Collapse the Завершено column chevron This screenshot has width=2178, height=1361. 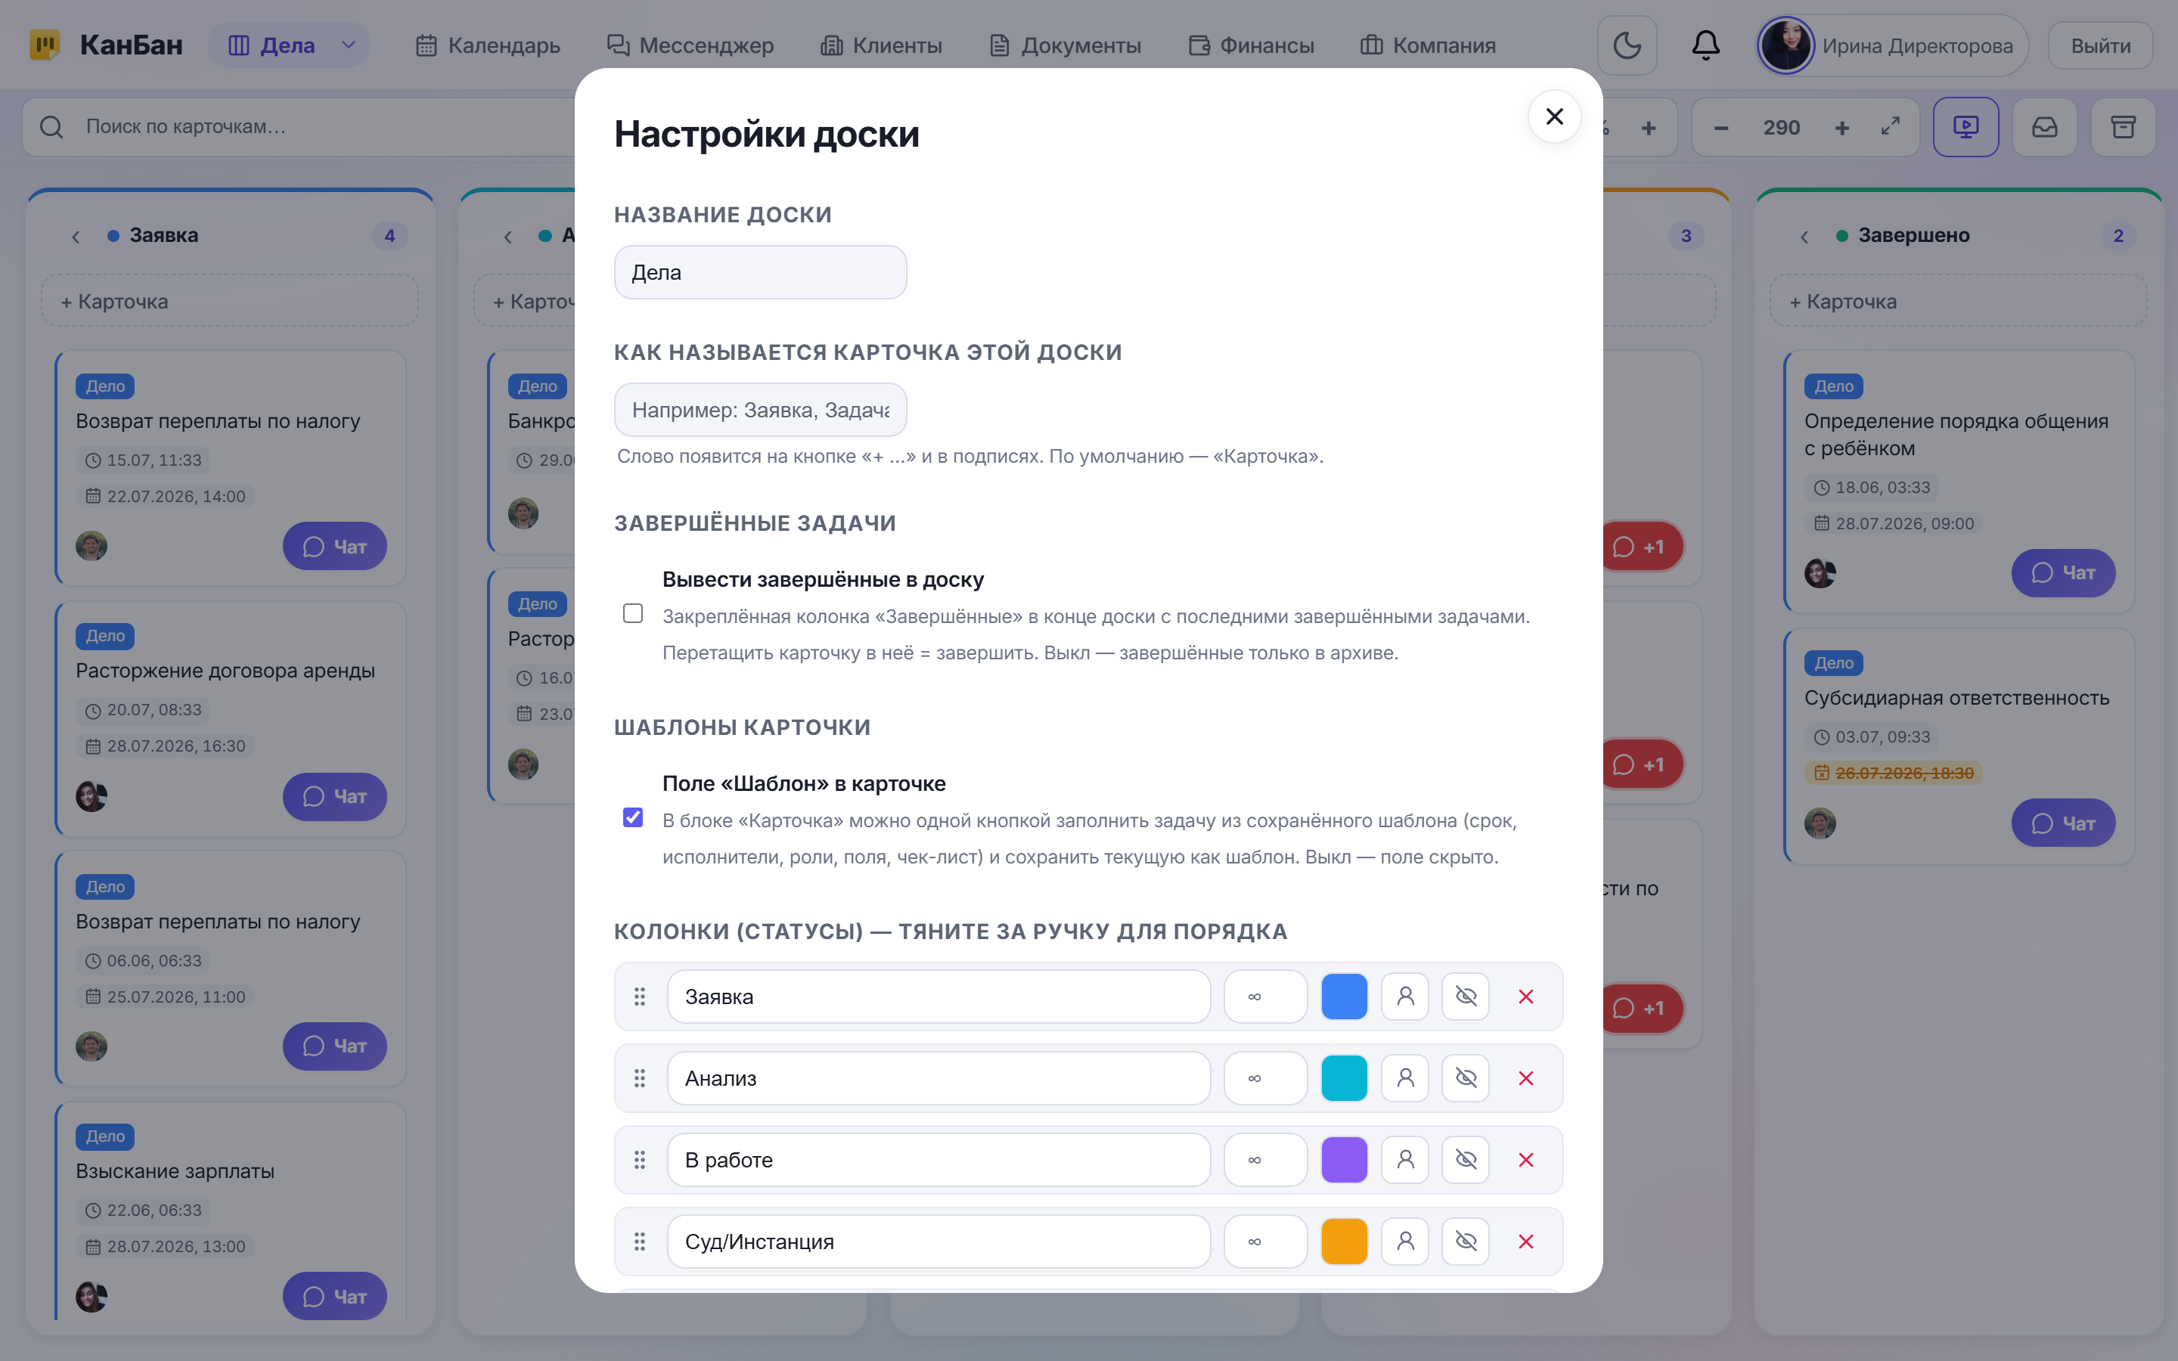pyautogui.click(x=1804, y=236)
